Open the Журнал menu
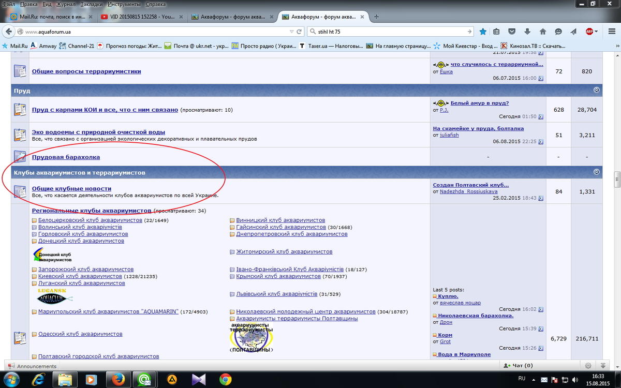 pos(65,4)
